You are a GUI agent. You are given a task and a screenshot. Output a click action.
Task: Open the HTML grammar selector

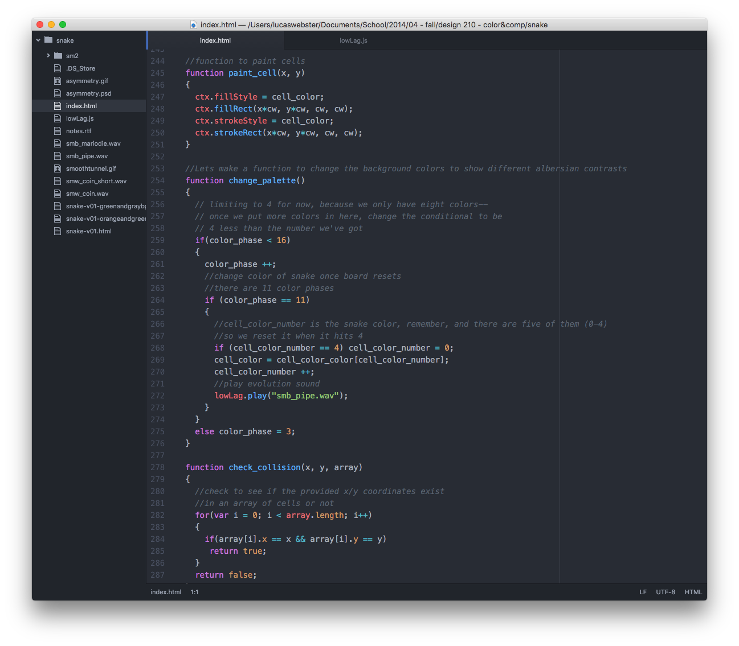click(x=693, y=592)
